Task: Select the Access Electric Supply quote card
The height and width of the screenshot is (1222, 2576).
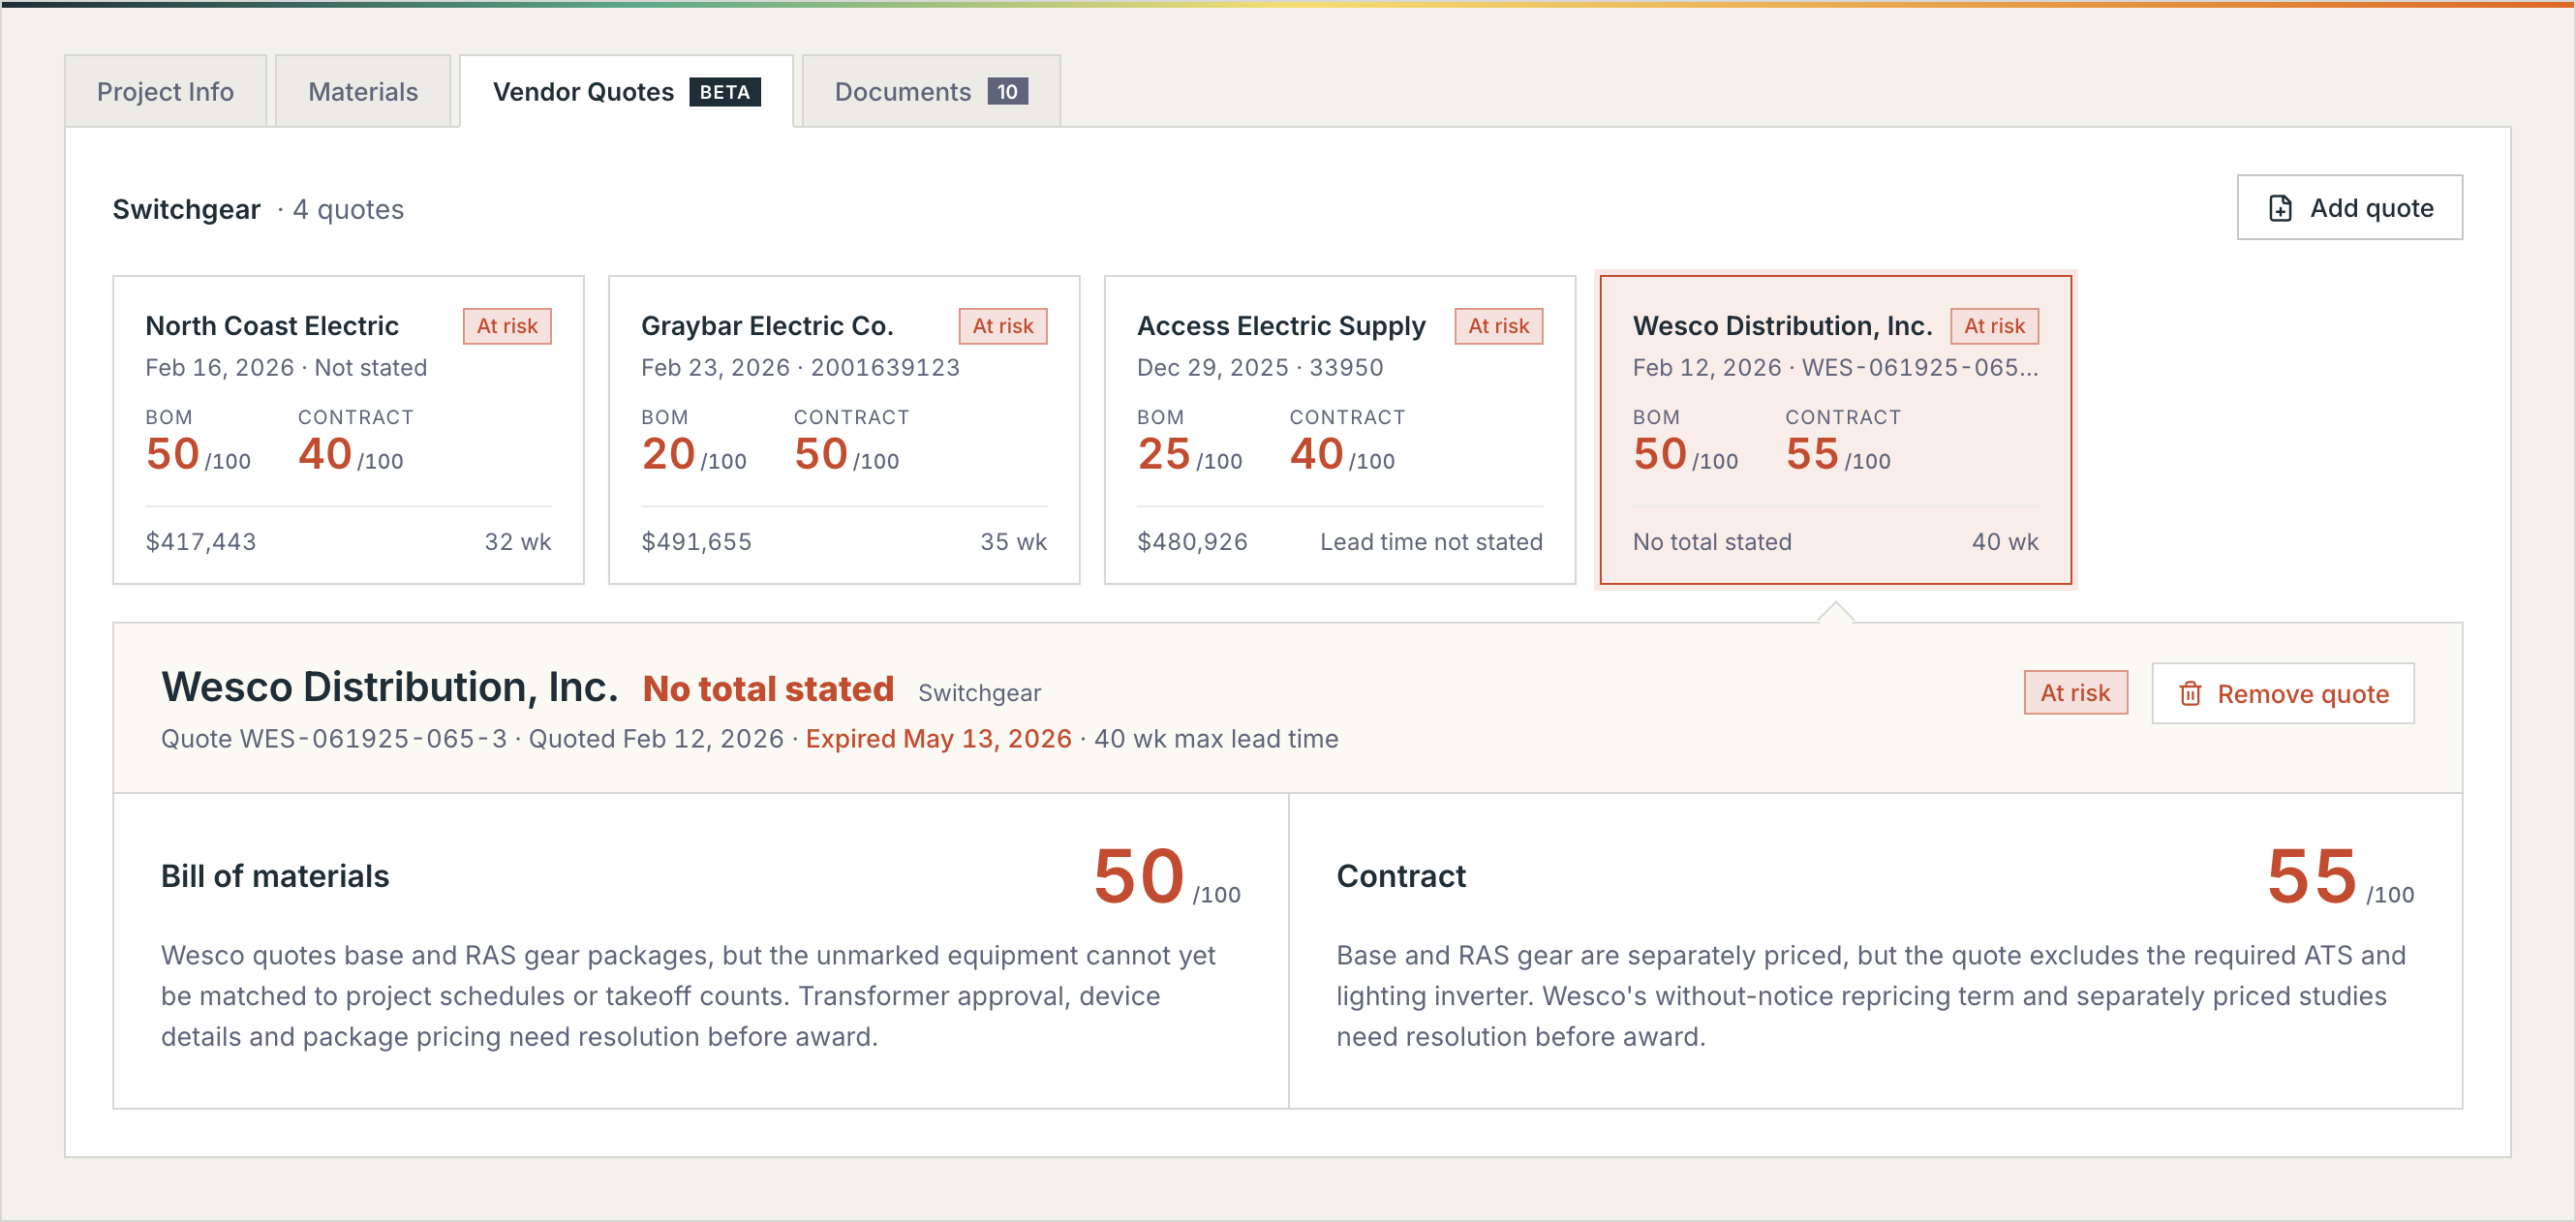Action: 1340,430
